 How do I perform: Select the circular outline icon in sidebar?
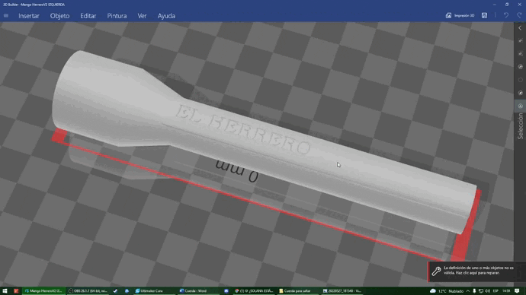(521, 80)
